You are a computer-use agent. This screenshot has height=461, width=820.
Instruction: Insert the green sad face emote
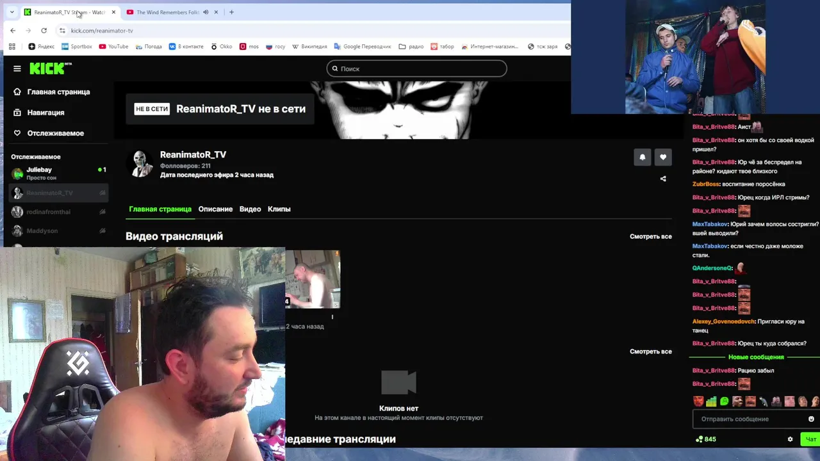[x=724, y=401]
